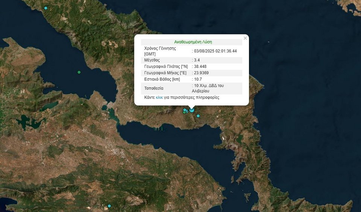This screenshot has height=212, width=361.
Task: Click the longitude value 23.9369
Action: point(202,73)
